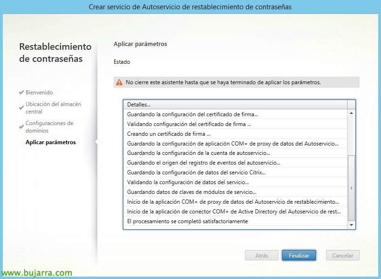
Task: Open the Ubicación del almacén central step
Action: click(x=53, y=108)
